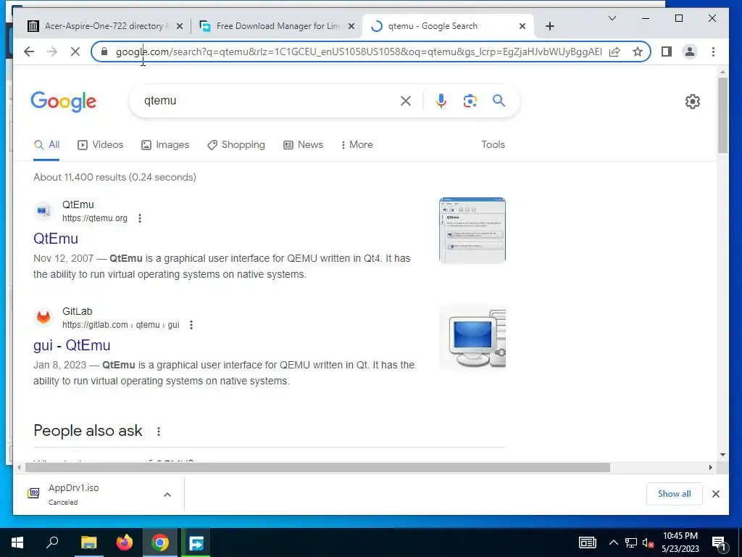Click the QtEmu screenshot thumbnail
Viewport: 742px width, 557px height.
[472, 231]
